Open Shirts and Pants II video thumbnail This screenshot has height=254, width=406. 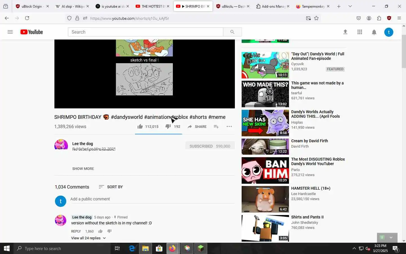[x=265, y=228]
